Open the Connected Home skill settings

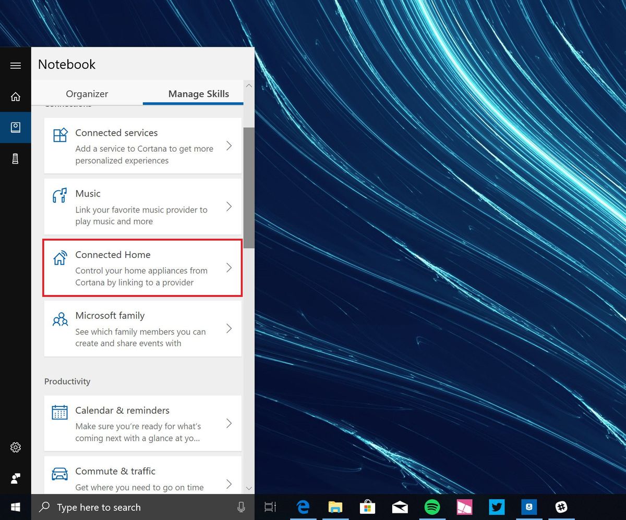point(142,268)
